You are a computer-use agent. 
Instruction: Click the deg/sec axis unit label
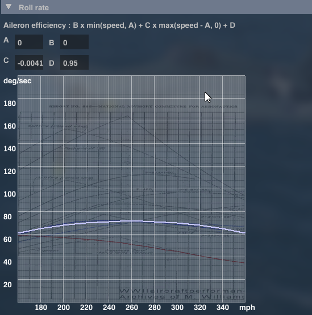point(17,81)
